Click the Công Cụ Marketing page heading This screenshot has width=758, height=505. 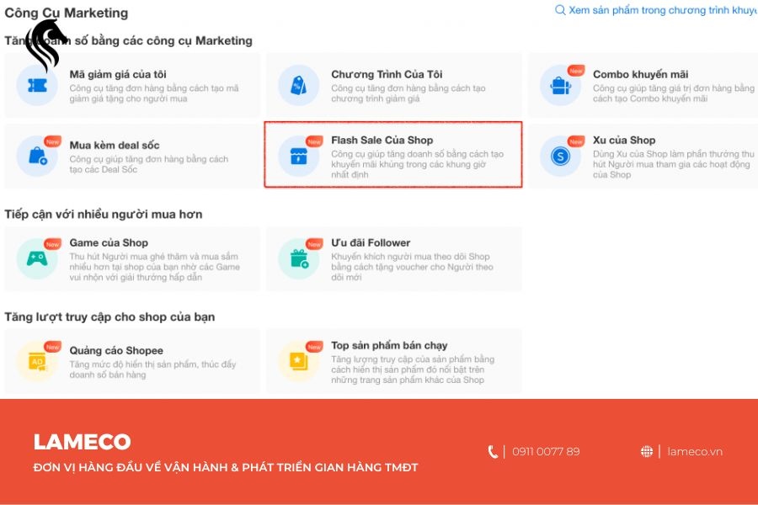coord(67,13)
